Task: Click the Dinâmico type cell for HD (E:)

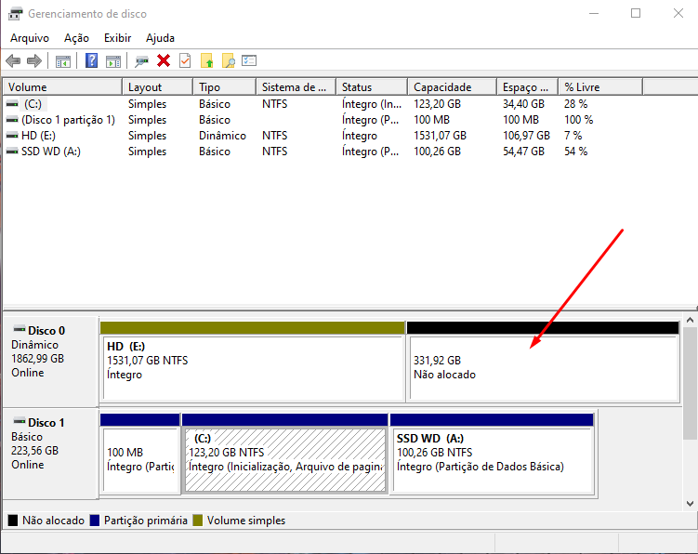Action: [222, 136]
